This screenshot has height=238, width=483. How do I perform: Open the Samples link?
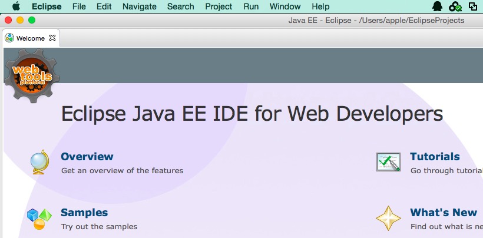tap(84, 213)
